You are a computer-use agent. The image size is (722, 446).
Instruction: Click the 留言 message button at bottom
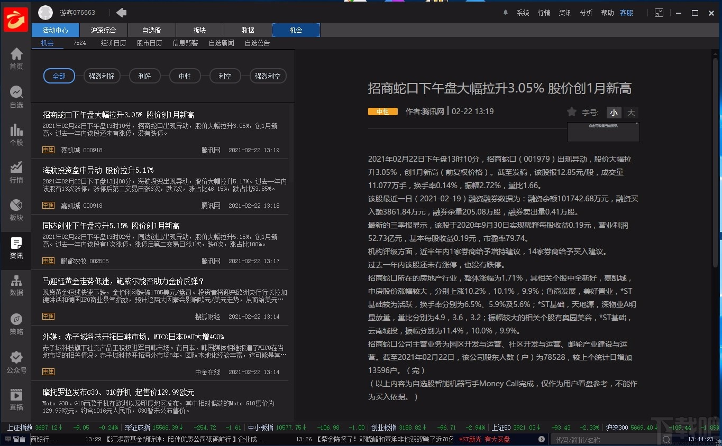pos(16,439)
